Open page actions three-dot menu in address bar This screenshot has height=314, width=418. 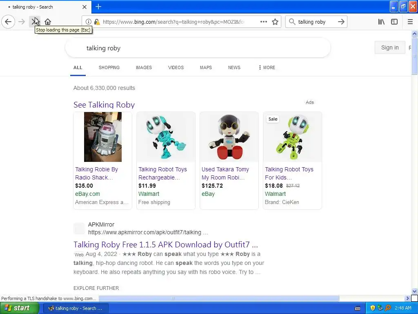point(263,22)
